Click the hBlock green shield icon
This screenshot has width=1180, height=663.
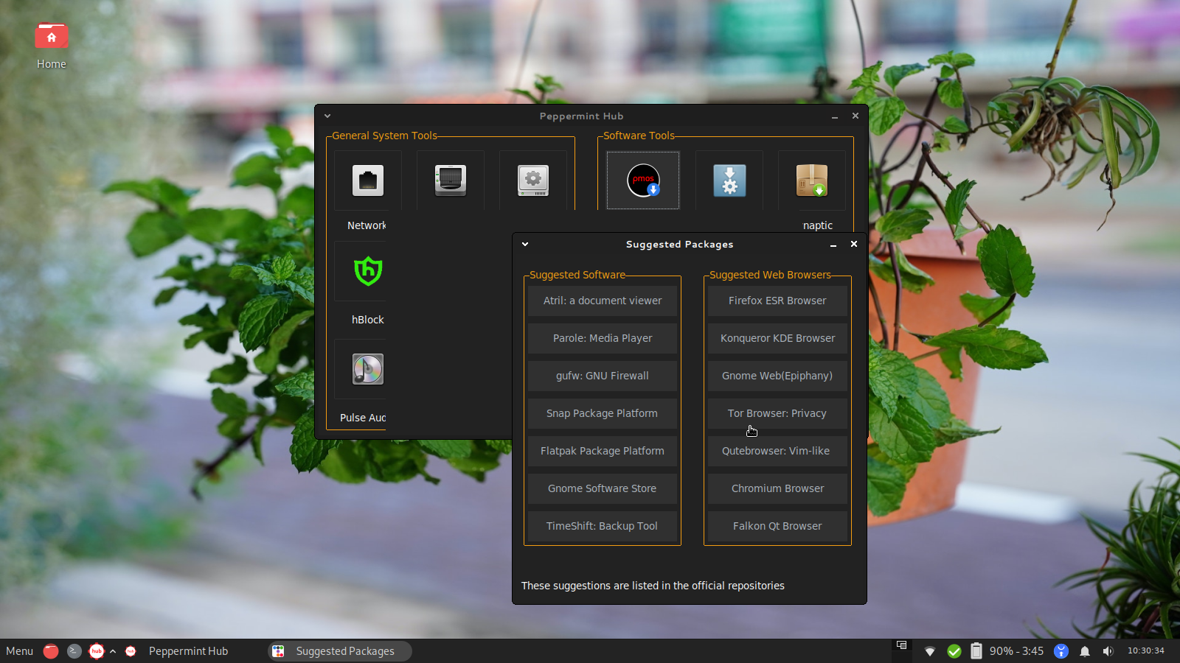pos(367,271)
